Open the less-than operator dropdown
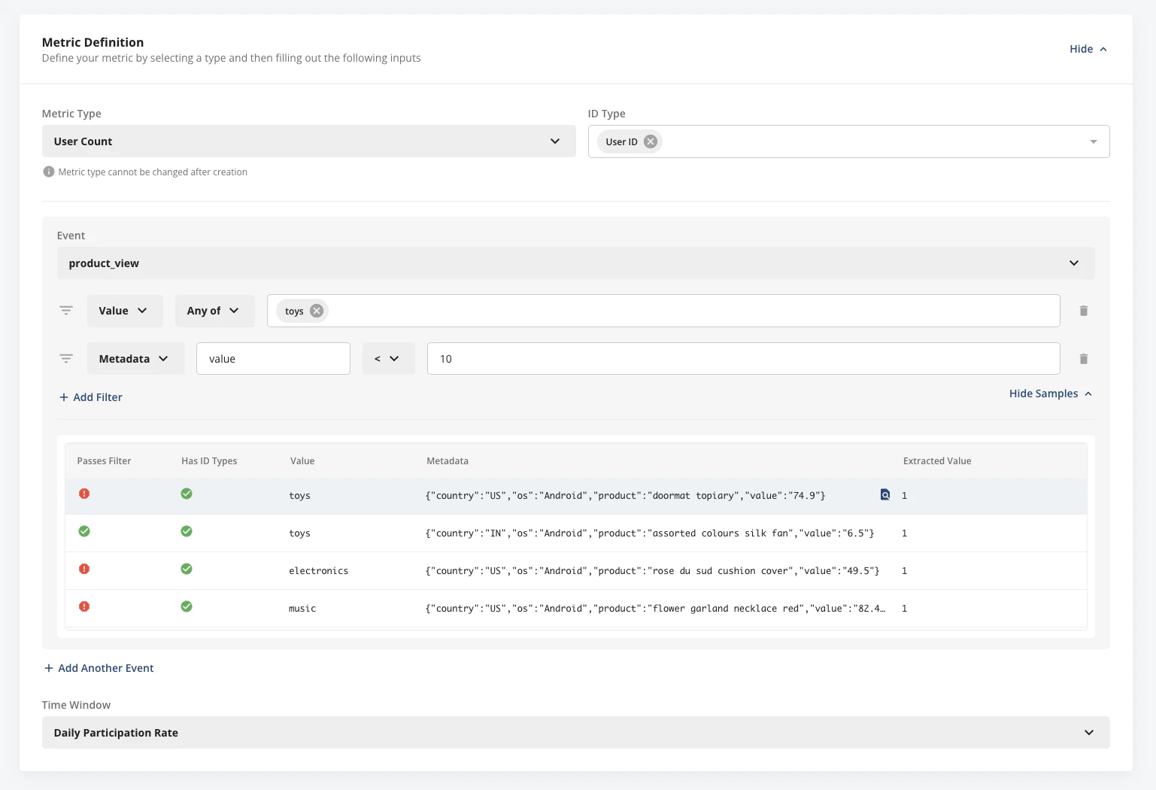This screenshot has height=790, width=1156. 388,359
